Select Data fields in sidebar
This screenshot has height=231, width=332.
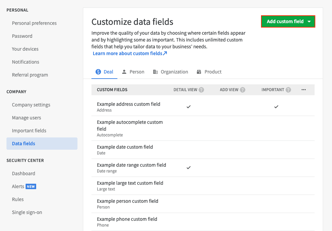[x=42, y=144]
